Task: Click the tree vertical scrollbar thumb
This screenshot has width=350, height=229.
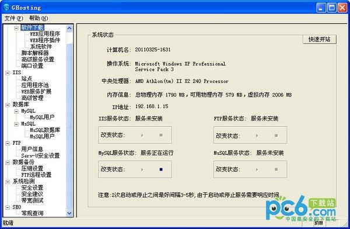Action: coord(69,126)
